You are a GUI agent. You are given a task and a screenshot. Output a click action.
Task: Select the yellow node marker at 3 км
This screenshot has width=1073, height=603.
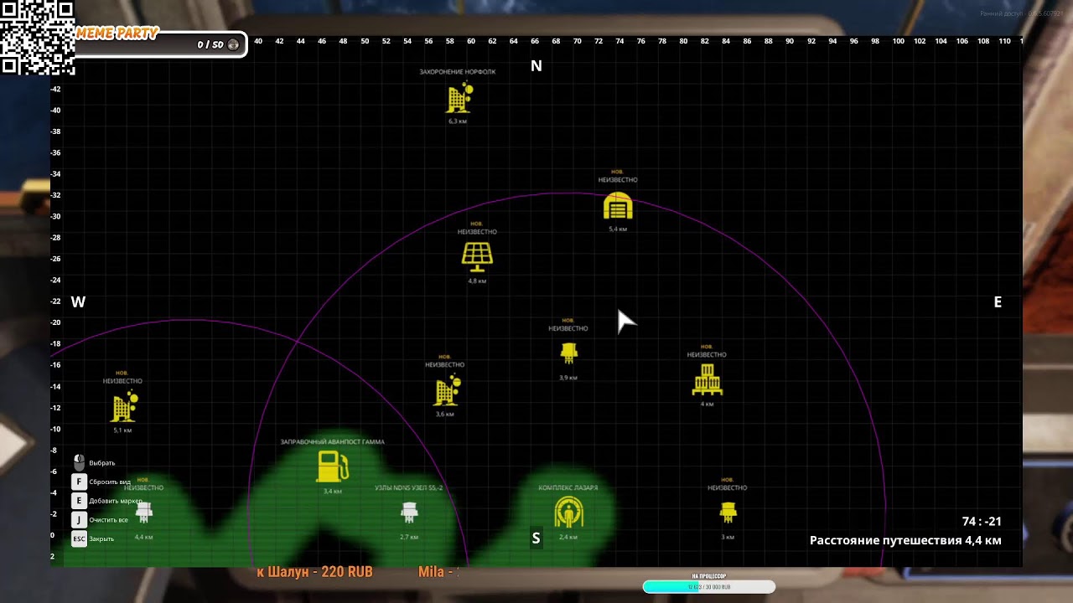click(x=728, y=511)
